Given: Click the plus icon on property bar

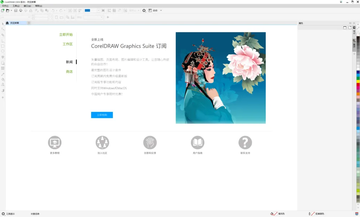Looking at the screenshot, I should [x=108, y=17].
